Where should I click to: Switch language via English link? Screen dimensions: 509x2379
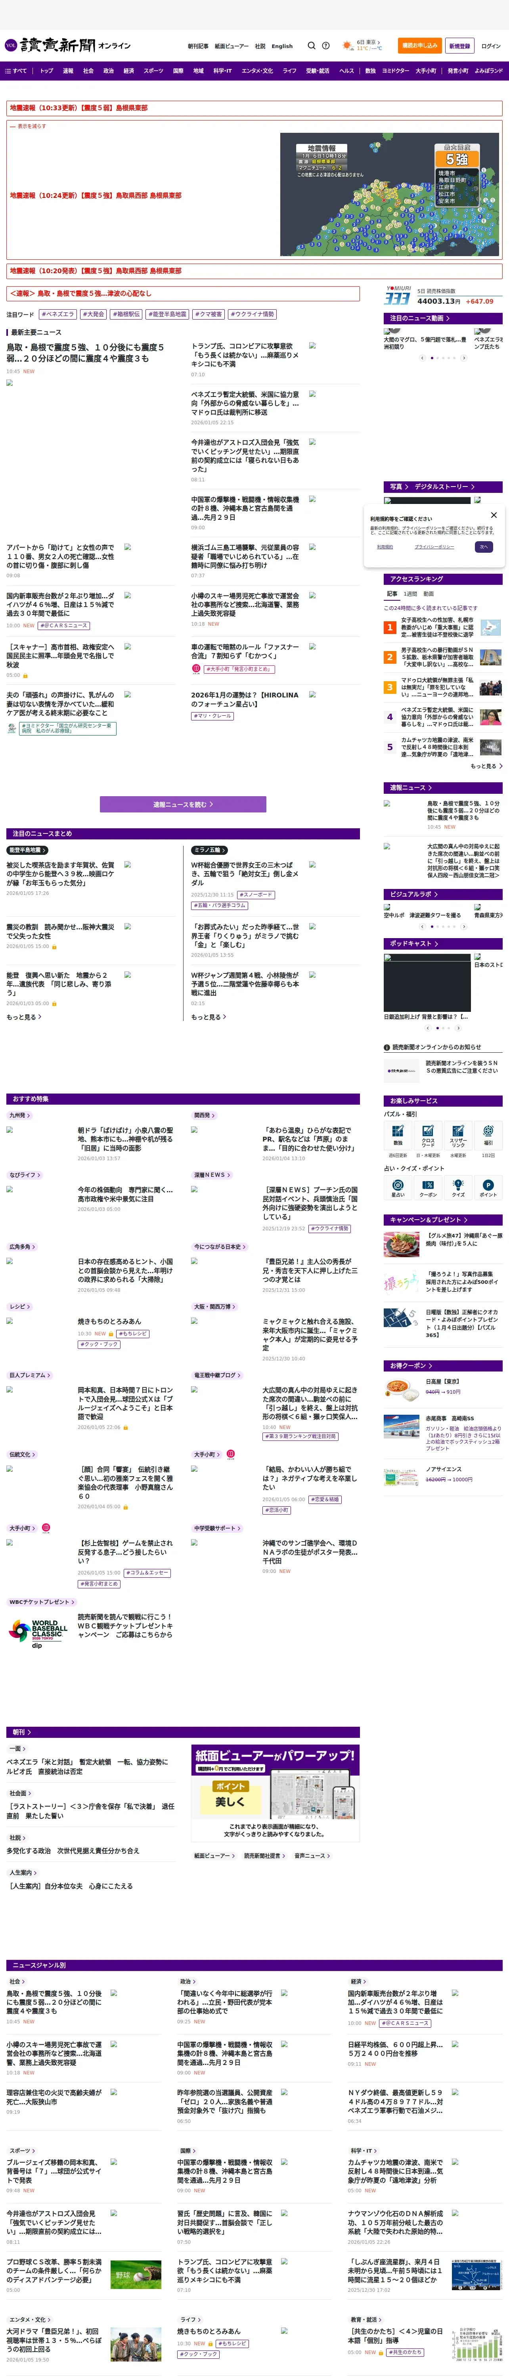(x=282, y=45)
